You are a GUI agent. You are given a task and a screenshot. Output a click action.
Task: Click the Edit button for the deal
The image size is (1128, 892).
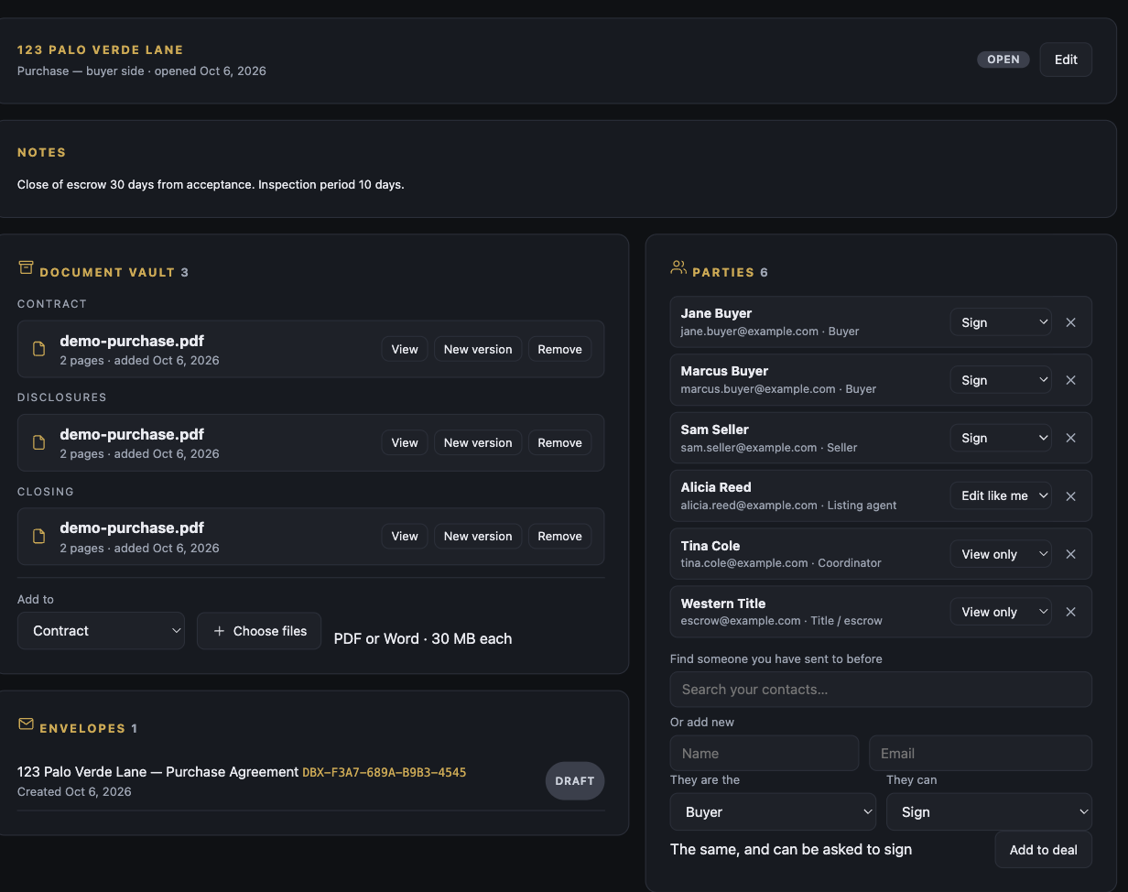point(1066,60)
